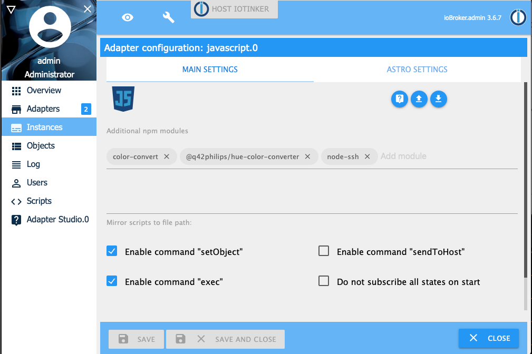Click the Users person icon
The width and height of the screenshot is (532, 354).
click(16, 183)
